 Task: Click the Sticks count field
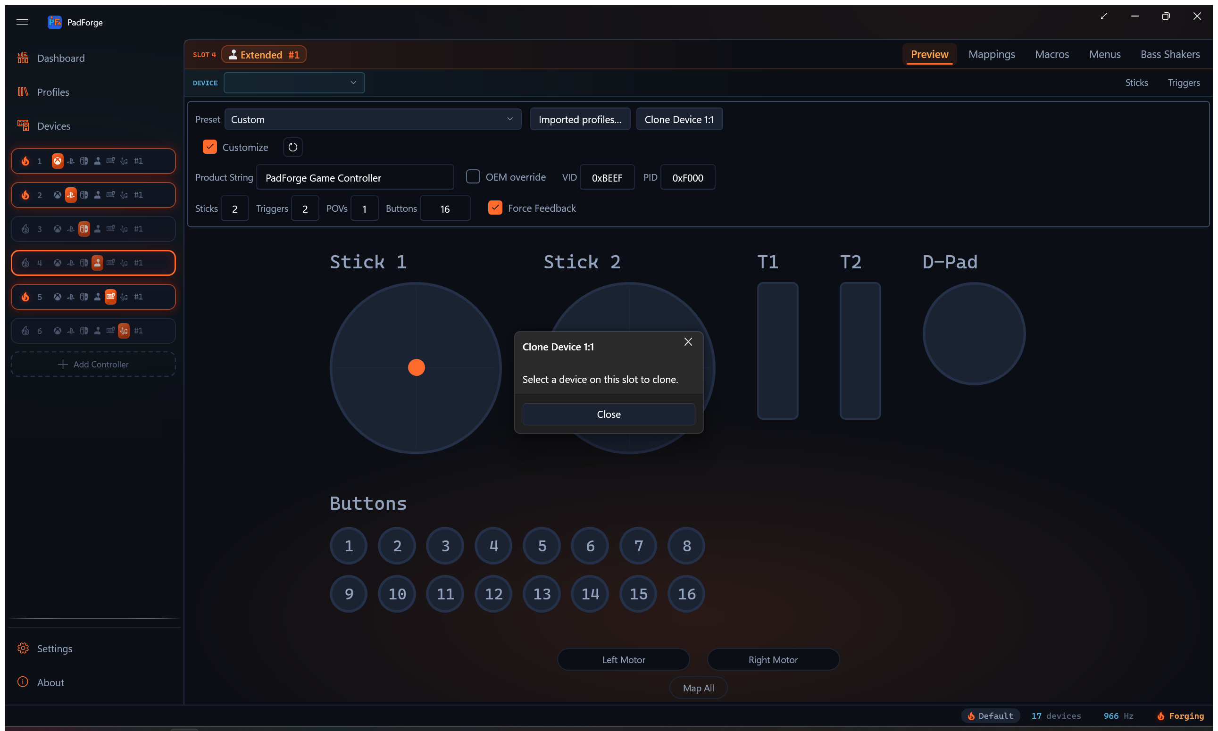pos(234,208)
